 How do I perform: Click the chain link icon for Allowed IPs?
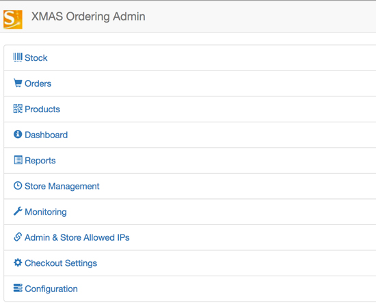[x=18, y=237]
